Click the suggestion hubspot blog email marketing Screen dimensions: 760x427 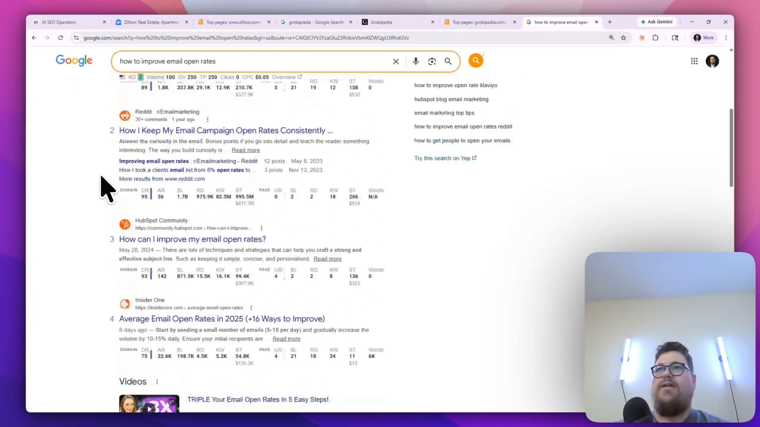tap(451, 99)
